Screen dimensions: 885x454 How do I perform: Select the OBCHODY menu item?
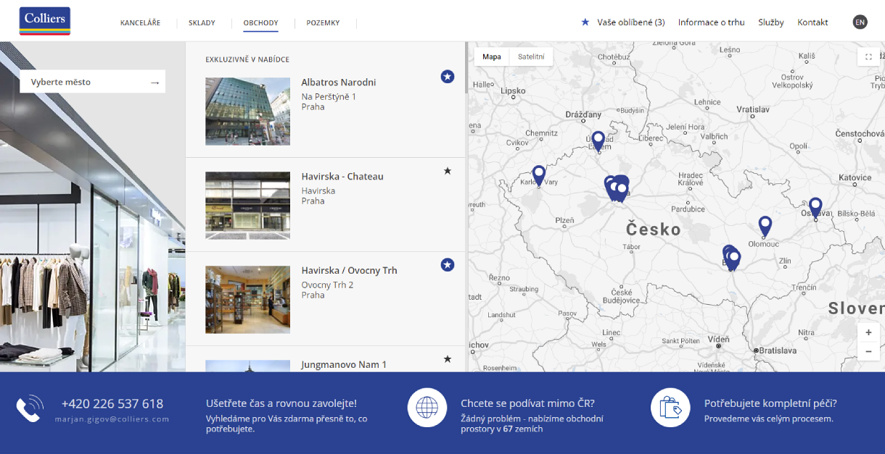click(260, 23)
